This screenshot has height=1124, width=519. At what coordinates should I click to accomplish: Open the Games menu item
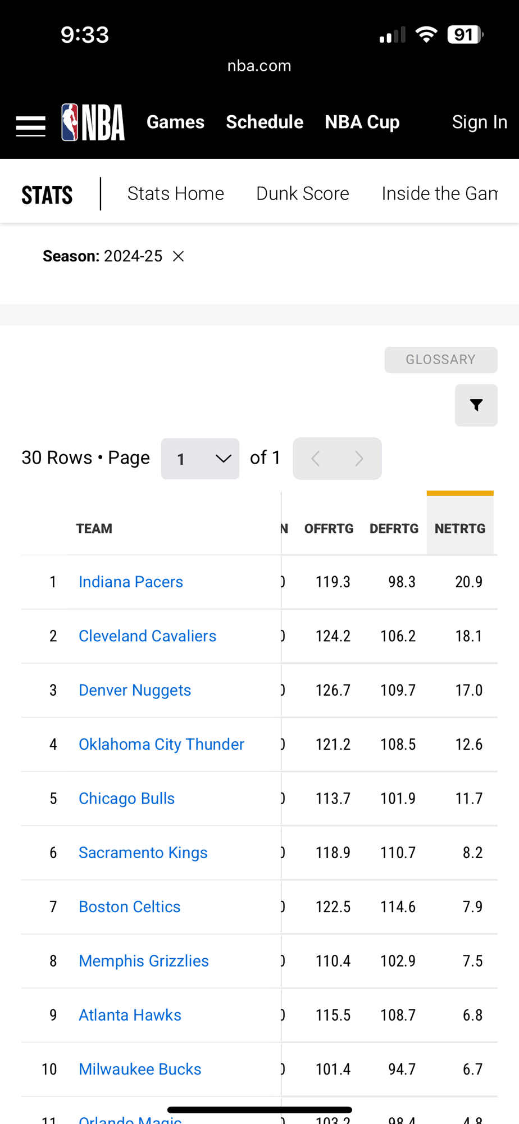click(x=175, y=123)
